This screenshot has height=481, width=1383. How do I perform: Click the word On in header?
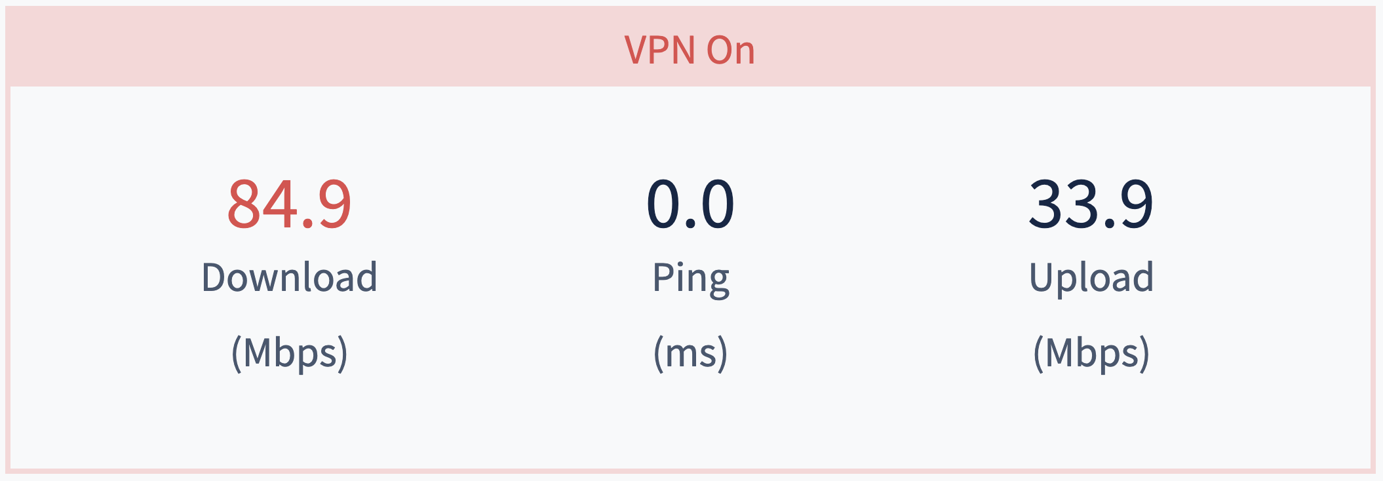pyautogui.click(x=731, y=50)
